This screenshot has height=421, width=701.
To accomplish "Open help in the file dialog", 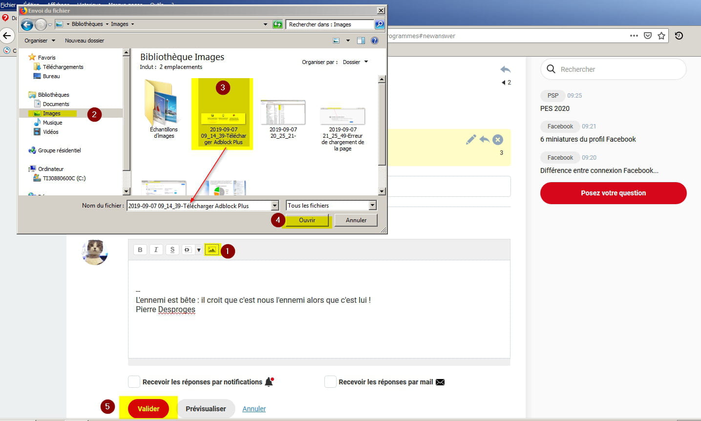I will (x=375, y=41).
